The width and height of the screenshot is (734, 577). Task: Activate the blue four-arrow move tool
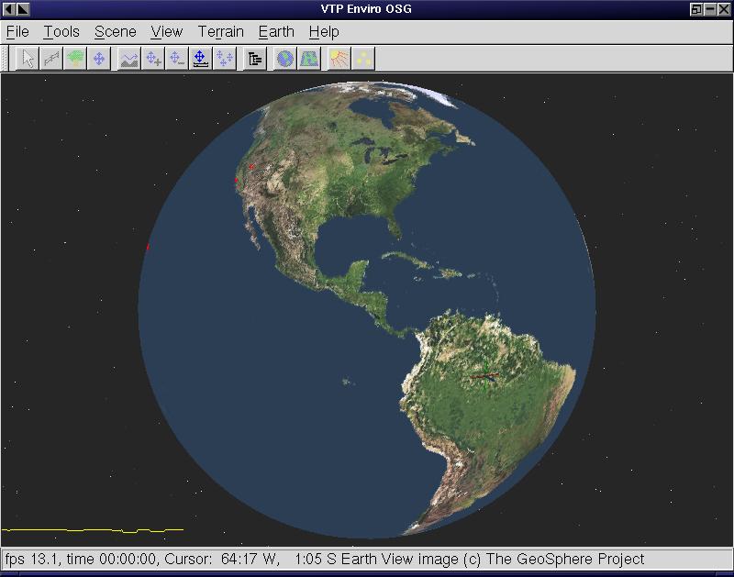pos(99,59)
